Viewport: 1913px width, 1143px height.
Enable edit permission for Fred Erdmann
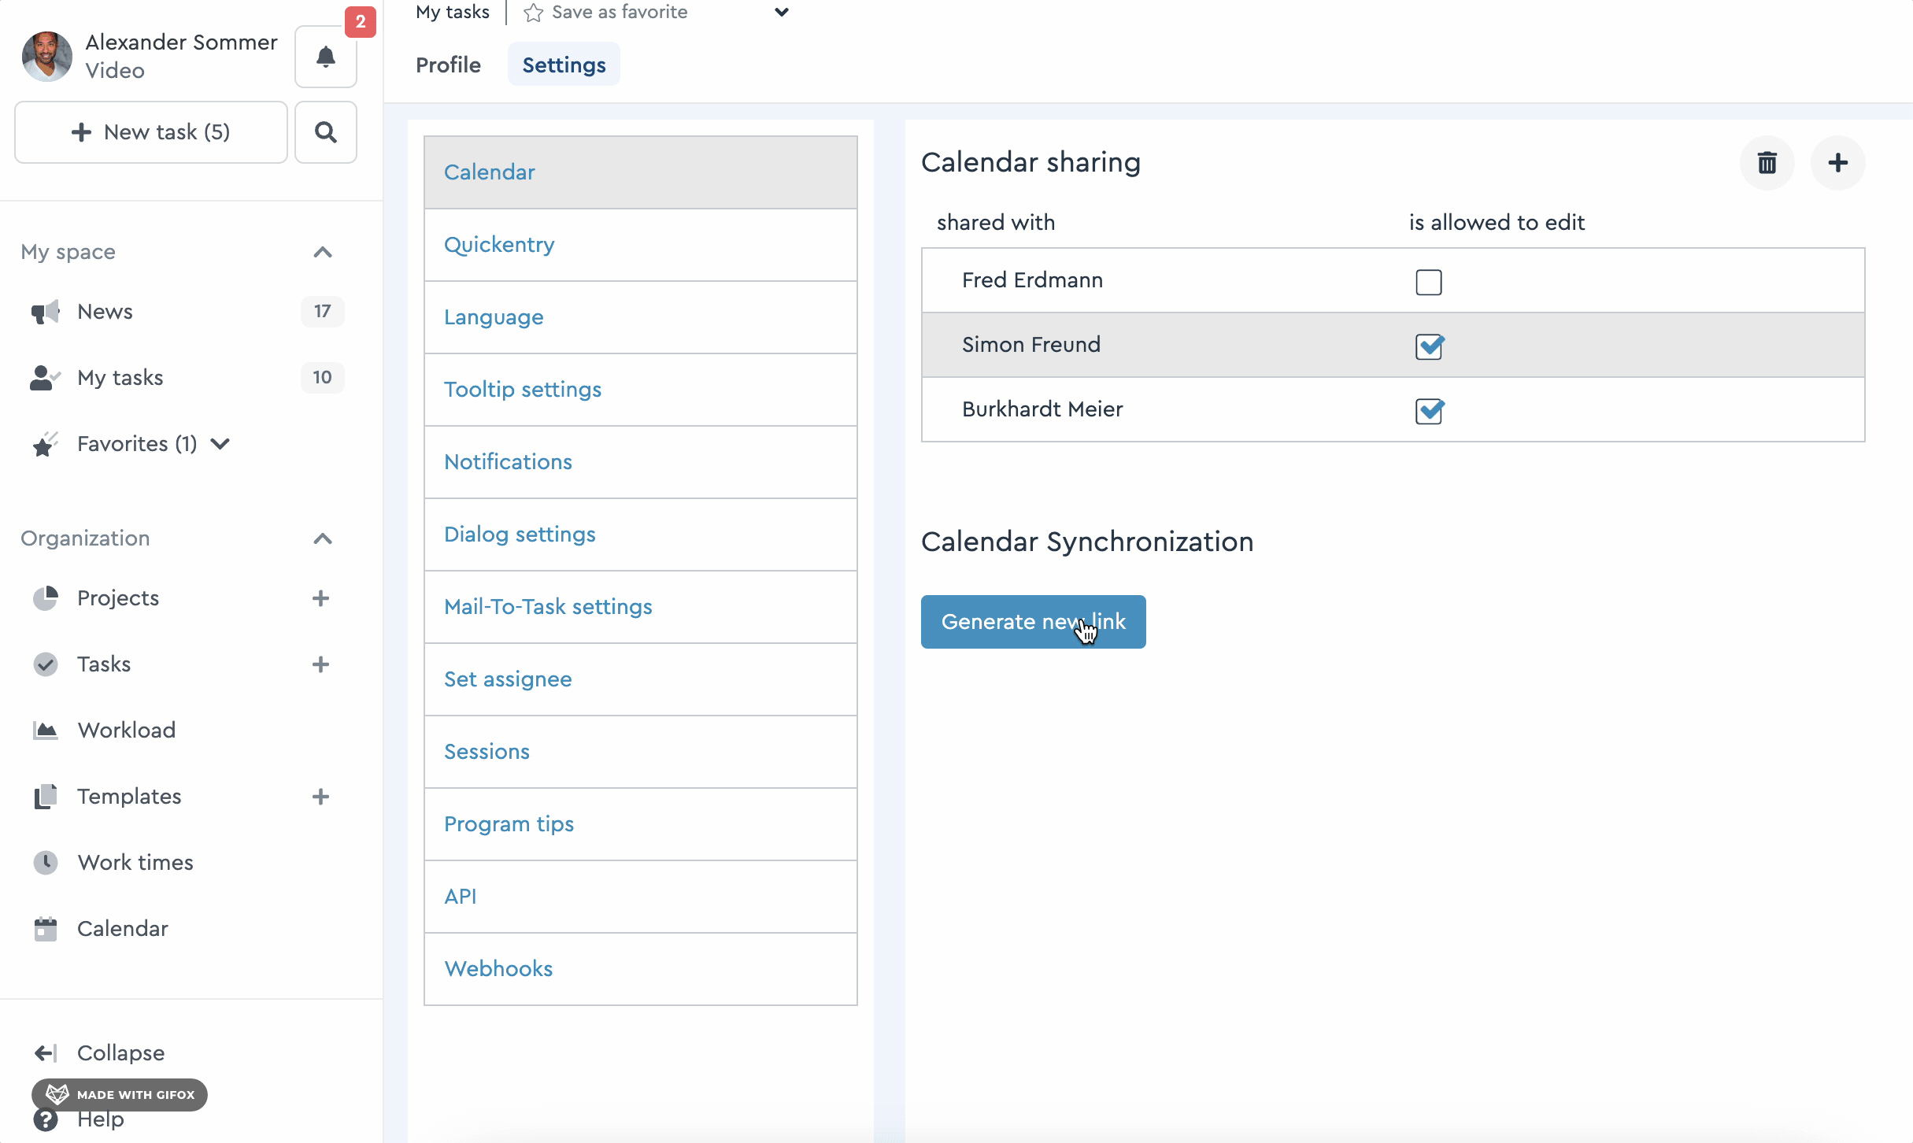(x=1428, y=282)
